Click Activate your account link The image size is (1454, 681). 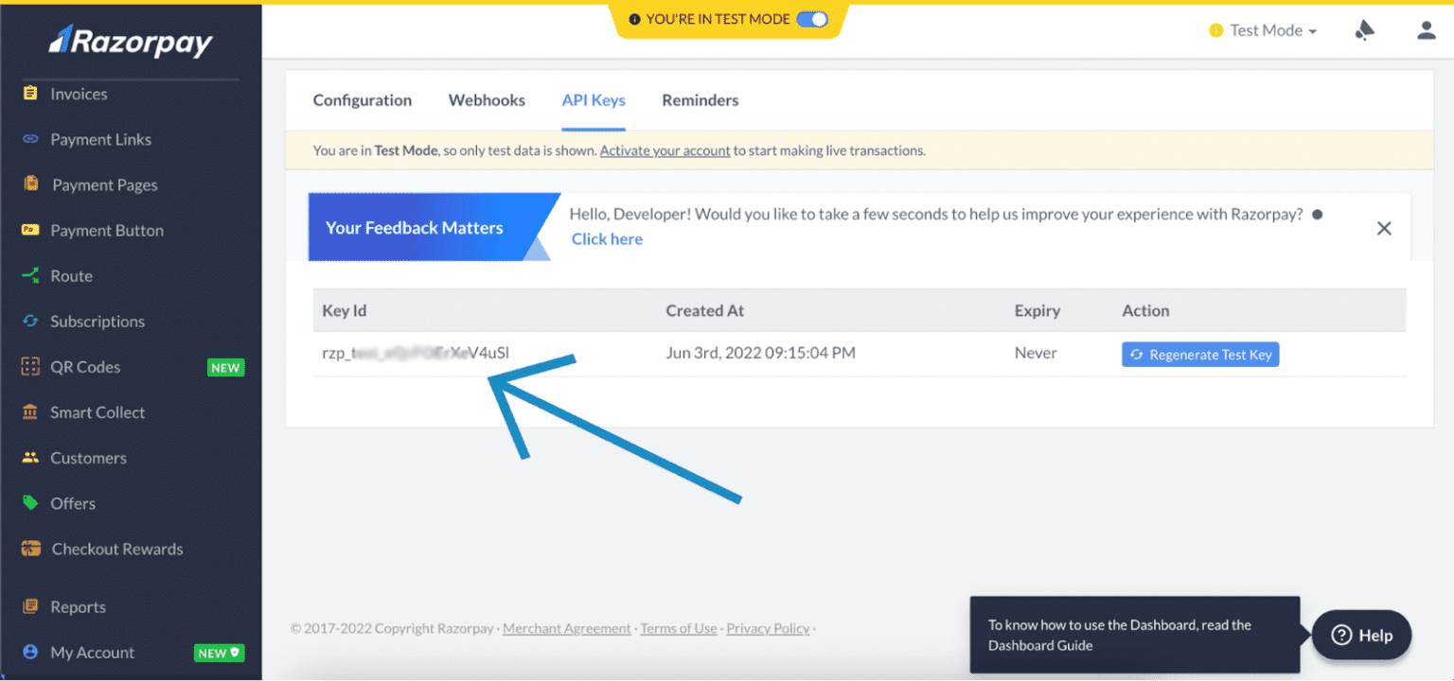tap(665, 150)
